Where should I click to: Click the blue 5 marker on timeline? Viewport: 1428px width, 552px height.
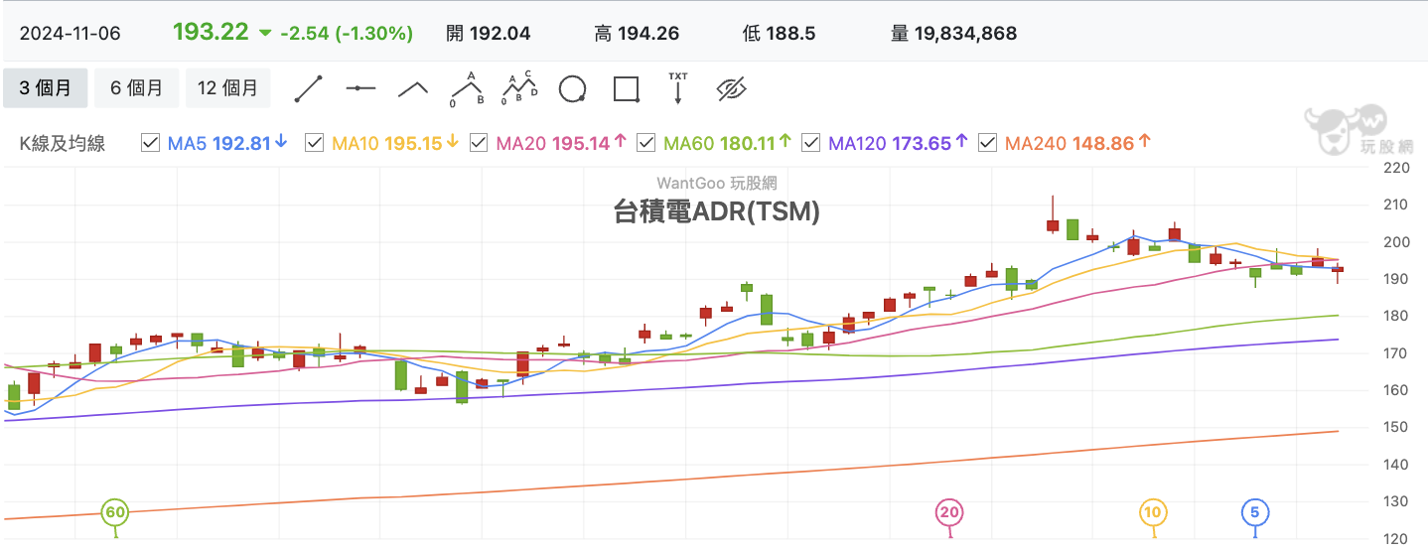pos(1255,513)
